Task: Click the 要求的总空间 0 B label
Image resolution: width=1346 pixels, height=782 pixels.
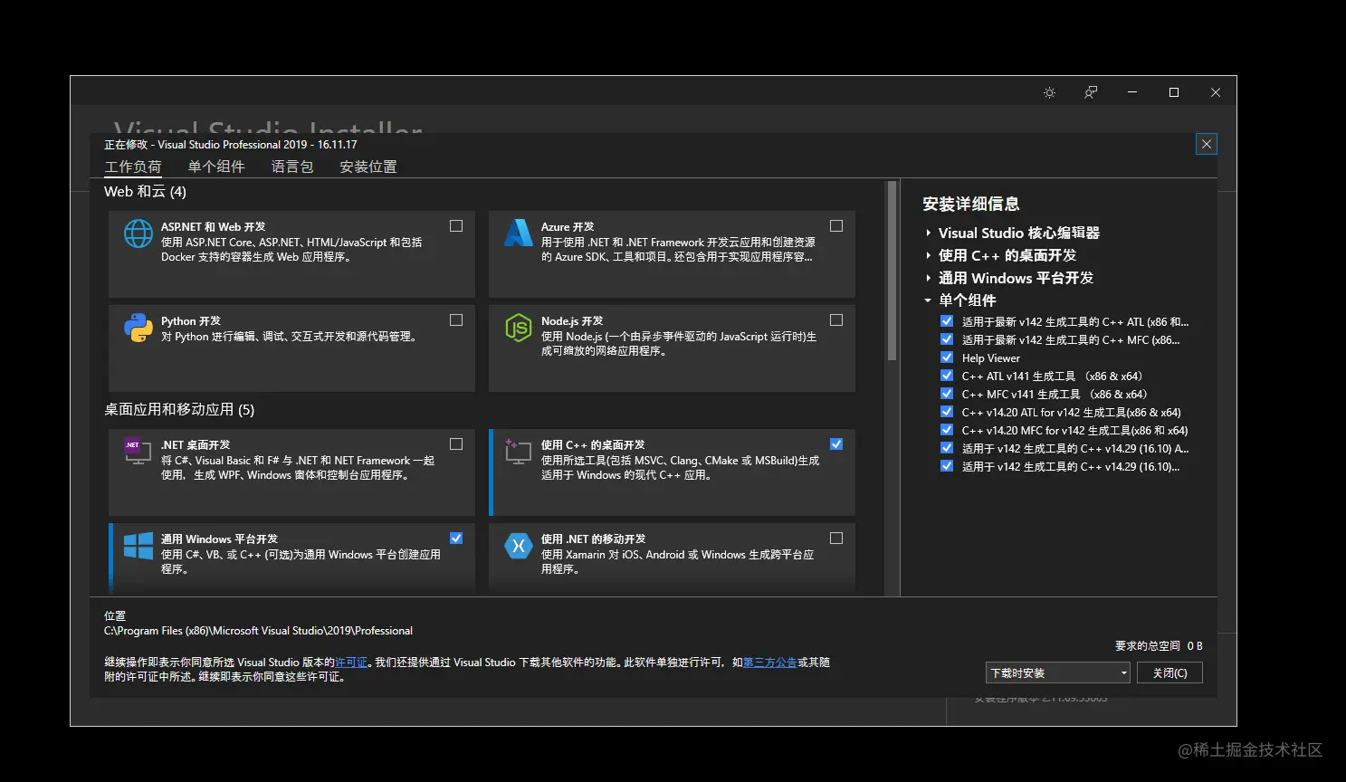Action: tap(1159, 645)
